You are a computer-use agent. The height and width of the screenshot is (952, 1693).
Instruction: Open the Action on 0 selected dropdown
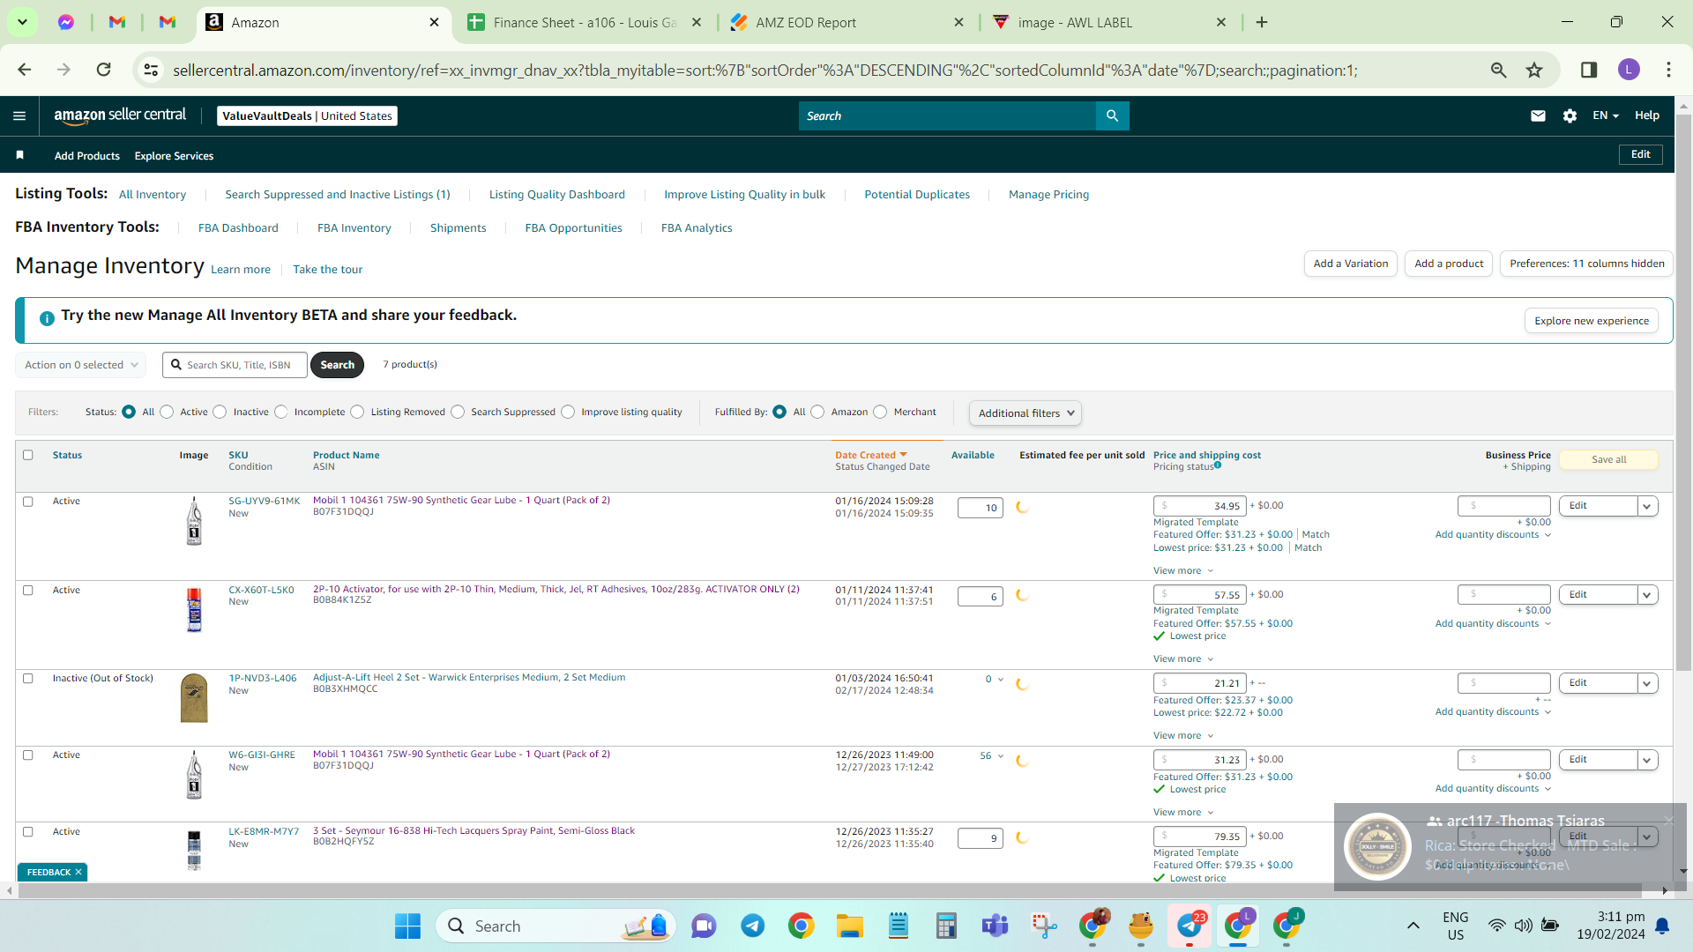pyautogui.click(x=80, y=365)
